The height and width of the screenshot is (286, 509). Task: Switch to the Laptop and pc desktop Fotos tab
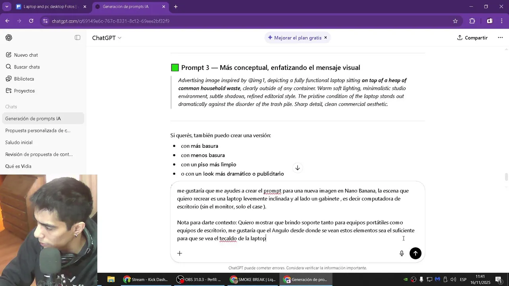click(51, 7)
